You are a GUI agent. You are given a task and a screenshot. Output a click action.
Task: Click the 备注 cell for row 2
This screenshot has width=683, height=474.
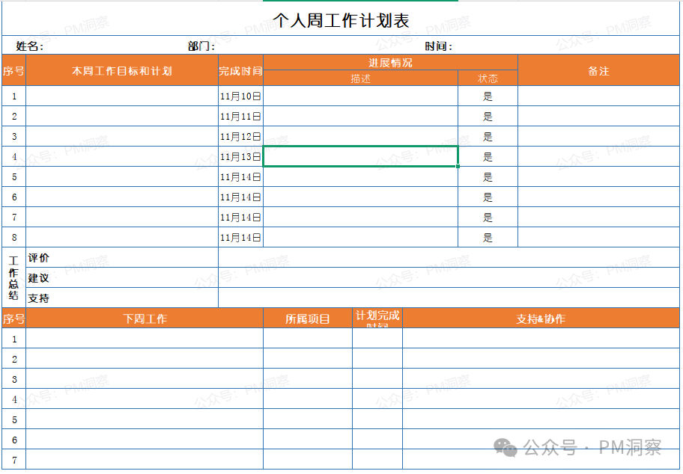click(x=598, y=116)
